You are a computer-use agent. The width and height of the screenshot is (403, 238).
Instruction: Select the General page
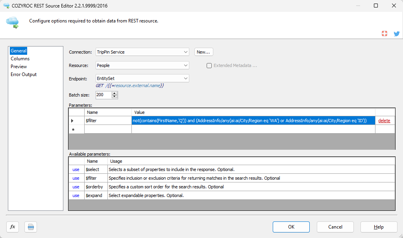click(18, 51)
